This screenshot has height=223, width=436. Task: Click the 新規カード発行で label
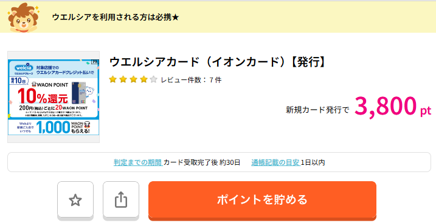pos(317,110)
